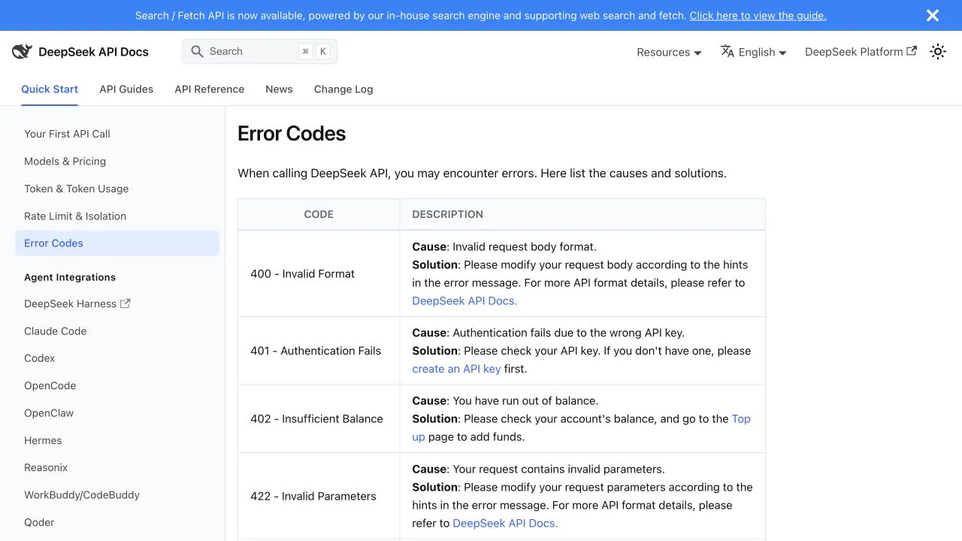Viewport: 962px width, 541px height.
Task: Click '422 - Invalid Parameters' table cell
Action: click(x=319, y=496)
